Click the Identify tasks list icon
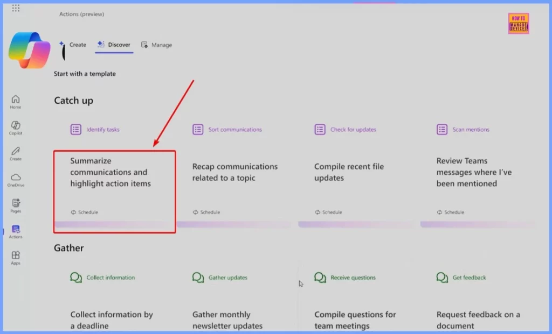This screenshot has height=334, width=552. [x=75, y=129]
